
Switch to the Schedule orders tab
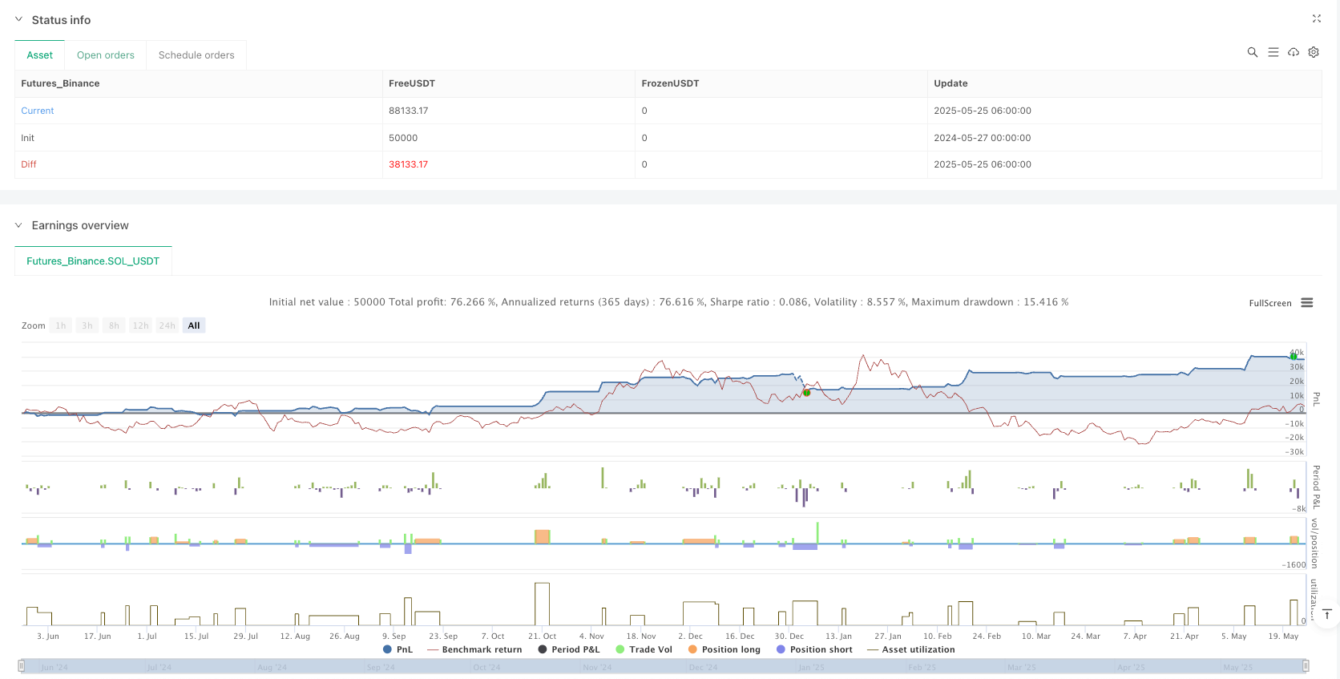pyautogui.click(x=196, y=55)
